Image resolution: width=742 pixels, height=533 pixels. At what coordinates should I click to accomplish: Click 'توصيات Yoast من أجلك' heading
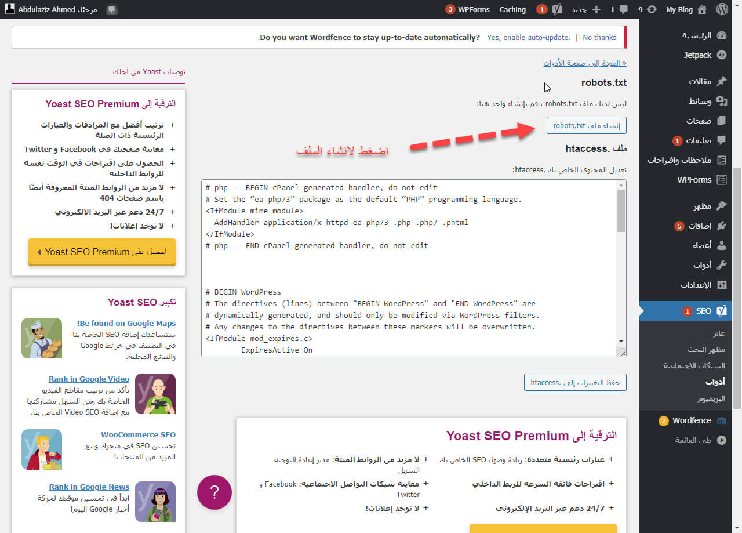coord(149,72)
